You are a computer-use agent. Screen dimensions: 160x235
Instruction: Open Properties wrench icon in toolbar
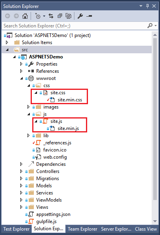point(80,16)
